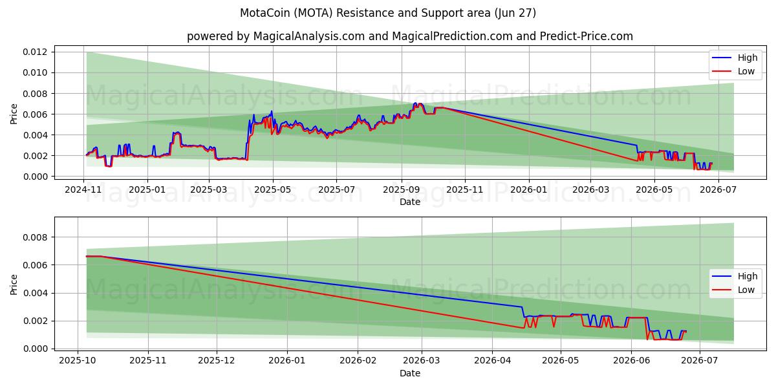The width and height of the screenshot is (776, 388).
Task: Click the top chart x-axis label '2026-01'
Action: click(x=528, y=189)
